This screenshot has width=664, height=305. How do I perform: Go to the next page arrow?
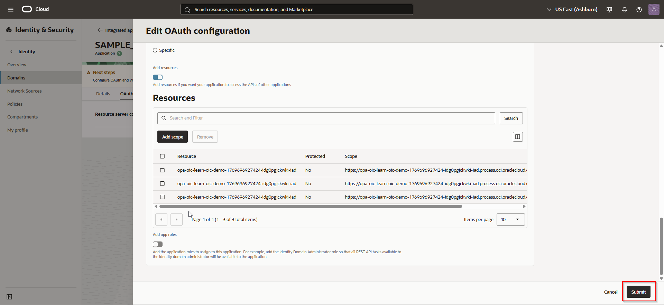176,219
